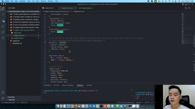Open the GITLENS panel tab
The image size is (195, 109).
[89, 85]
